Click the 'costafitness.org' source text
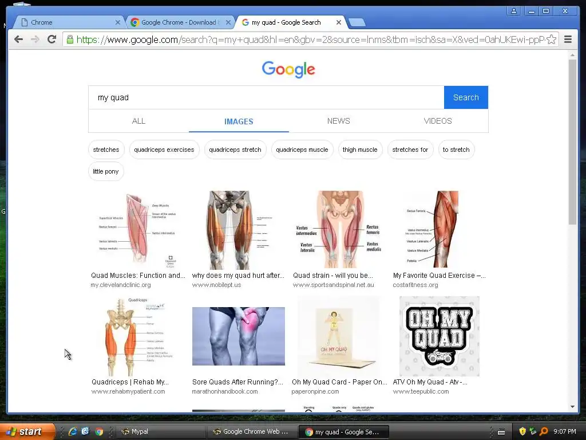The height and width of the screenshot is (440, 586). tap(415, 285)
